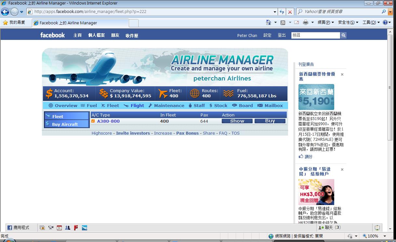Open the Pax Bonus link
Viewport: 396px width, 242px height.
(x=187, y=133)
